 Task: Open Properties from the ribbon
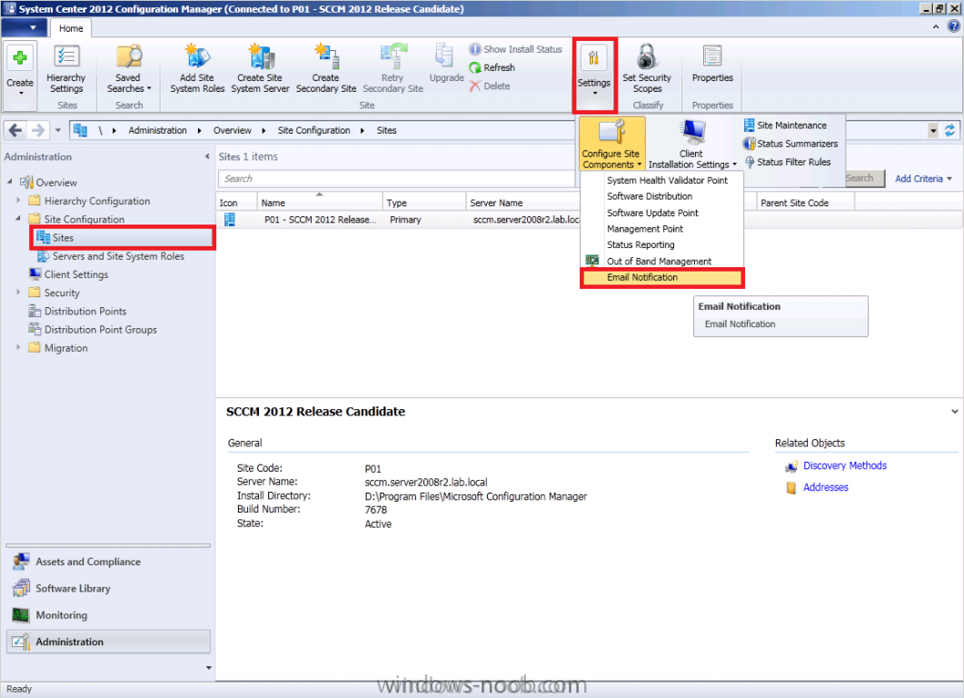712,64
